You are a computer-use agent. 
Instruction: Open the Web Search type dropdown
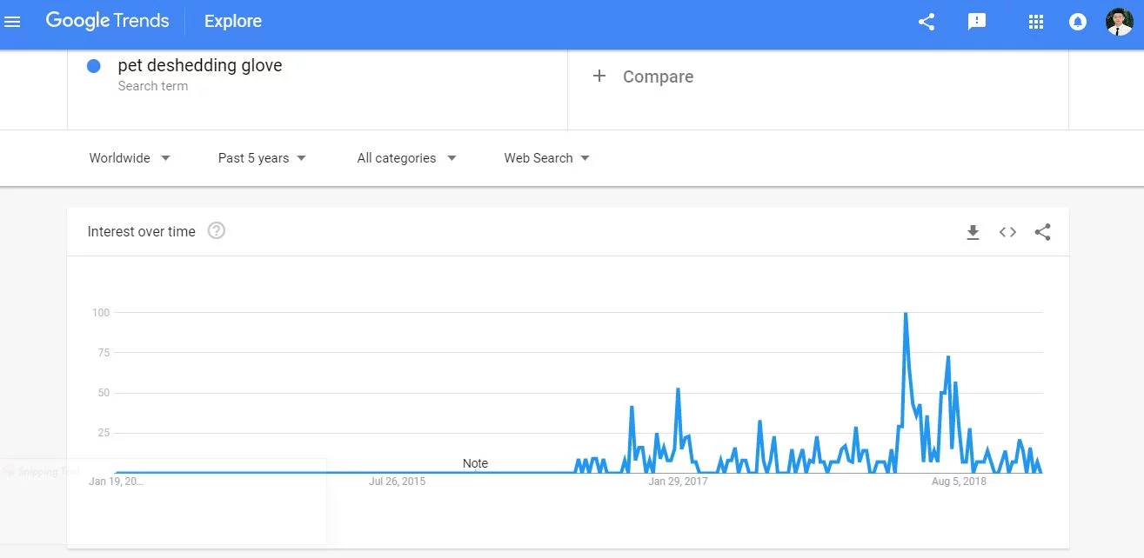click(x=546, y=158)
